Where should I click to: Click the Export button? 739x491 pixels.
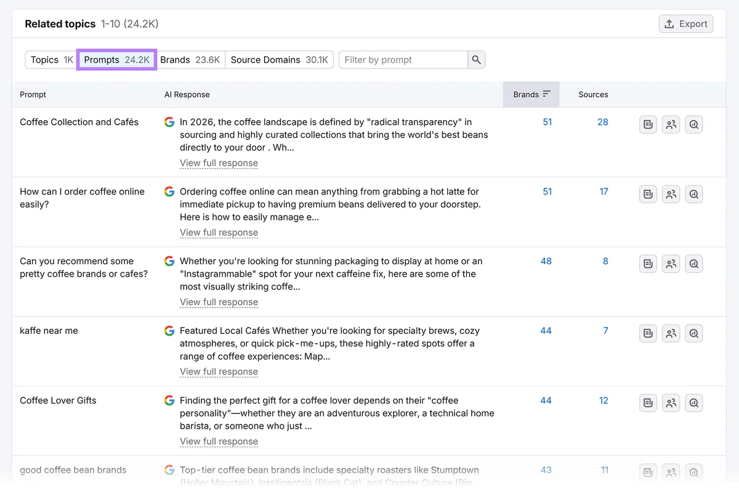[686, 24]
